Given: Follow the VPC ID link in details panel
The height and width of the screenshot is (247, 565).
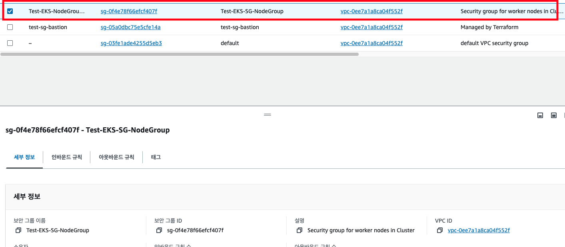Looking at the screenshot, I should [479, 230].
